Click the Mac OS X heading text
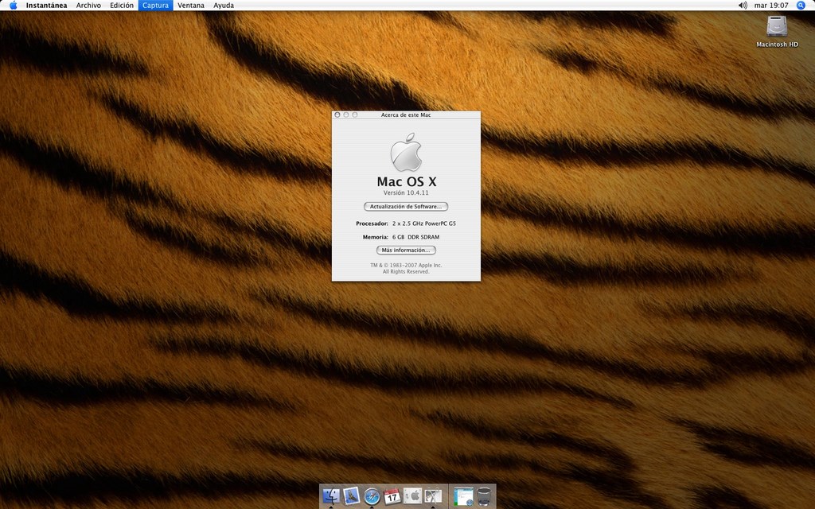This screenshot has width=815, height=509. point(407,181)
